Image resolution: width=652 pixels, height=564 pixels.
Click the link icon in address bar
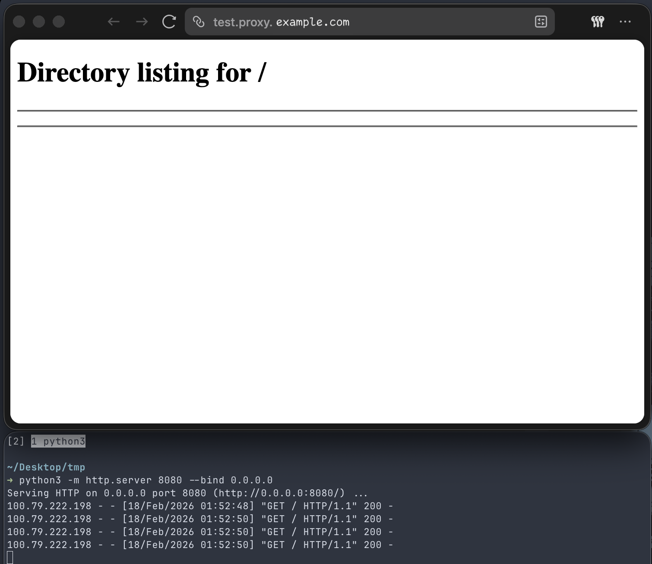(x=199, y=22)
